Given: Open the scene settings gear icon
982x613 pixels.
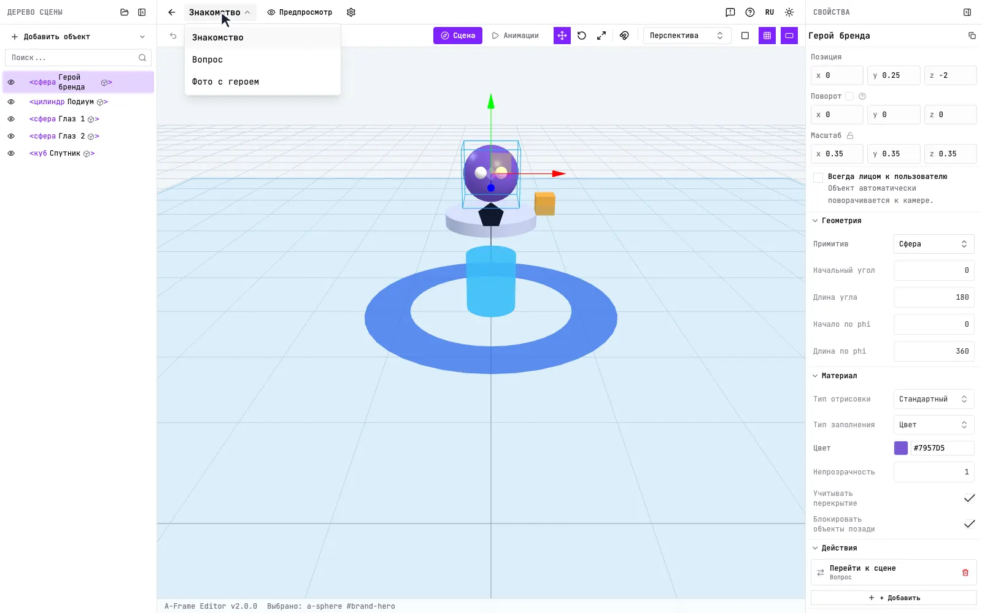Looking at the screenshot, I should pyautogui.click(x=351, y=12).
